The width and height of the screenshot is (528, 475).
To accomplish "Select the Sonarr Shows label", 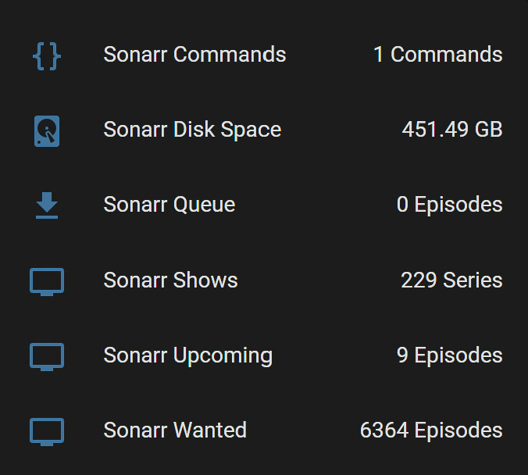I will [170, 280].
